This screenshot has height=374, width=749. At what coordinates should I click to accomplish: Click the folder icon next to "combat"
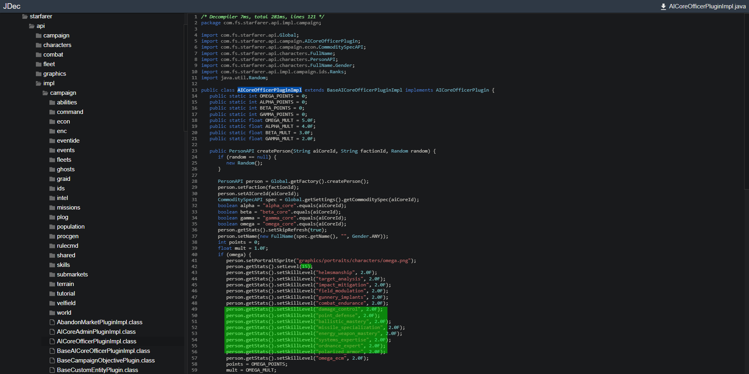(38, 55)
